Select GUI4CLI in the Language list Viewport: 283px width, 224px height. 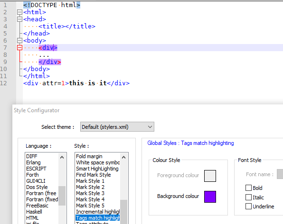tap(42, 181)
